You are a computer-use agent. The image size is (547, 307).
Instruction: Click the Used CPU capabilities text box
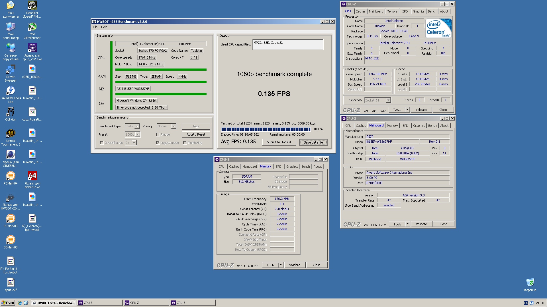tap(288, 45)
